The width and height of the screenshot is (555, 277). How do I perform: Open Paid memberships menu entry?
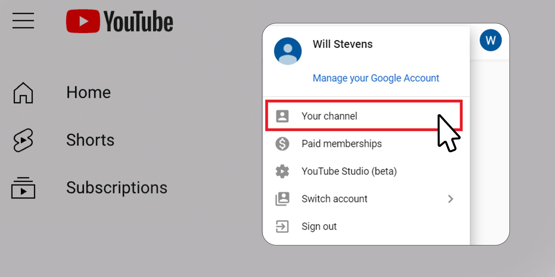[x=366, y=144]
